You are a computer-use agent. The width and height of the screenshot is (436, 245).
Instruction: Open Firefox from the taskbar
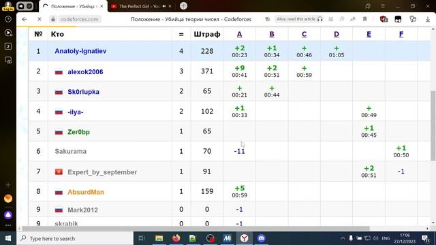(x=176, y=238)
